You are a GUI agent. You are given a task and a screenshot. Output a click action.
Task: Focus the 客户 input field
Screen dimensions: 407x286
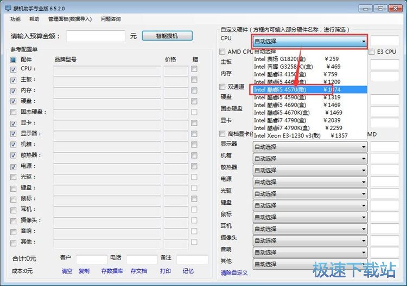(x=92, y=259)
